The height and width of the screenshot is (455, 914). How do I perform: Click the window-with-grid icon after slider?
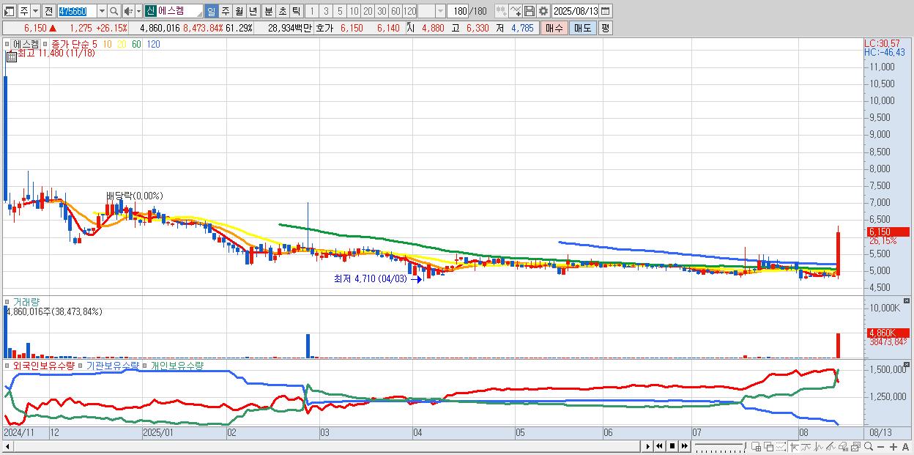coord(757,446)
